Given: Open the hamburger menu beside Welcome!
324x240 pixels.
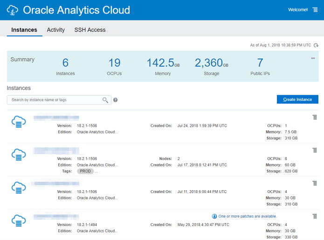Looking at the screenshot, I should (x=315, y=10).
